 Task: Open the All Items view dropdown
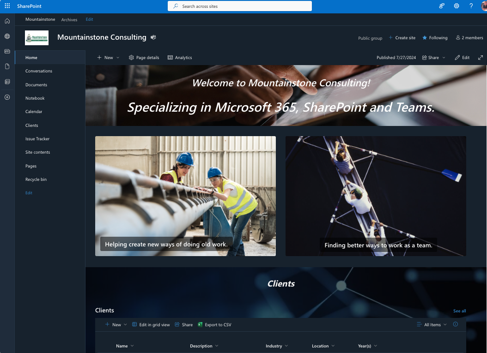[432, 324]
